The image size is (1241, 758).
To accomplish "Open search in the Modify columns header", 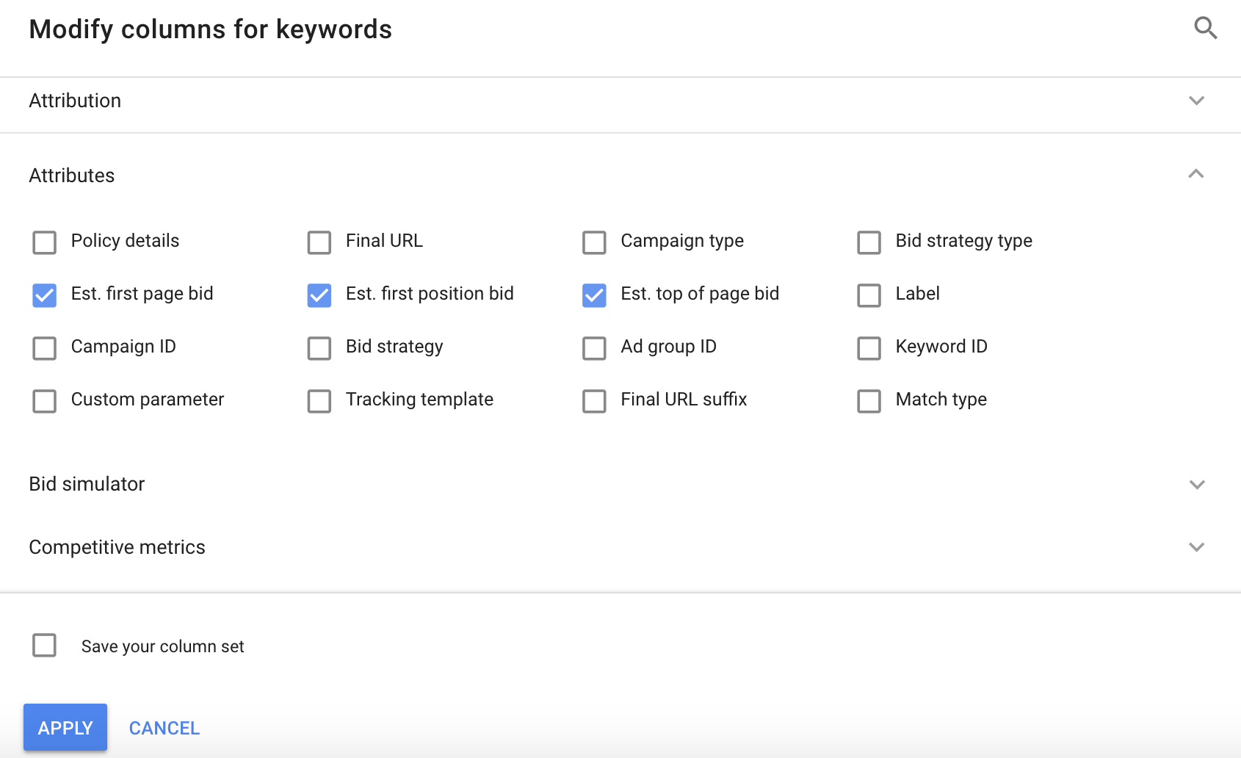I will (1205, 29).
